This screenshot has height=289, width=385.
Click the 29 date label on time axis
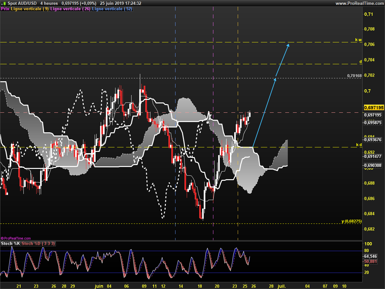(x=73, y=285)
